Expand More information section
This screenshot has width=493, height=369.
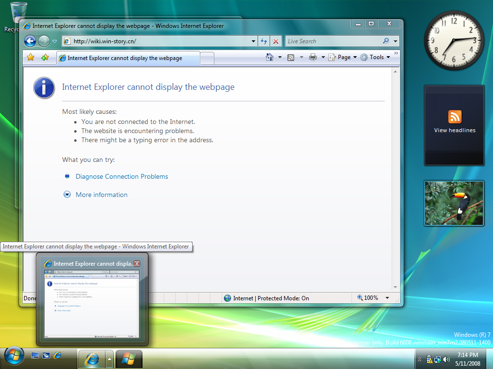coord(101,195)
